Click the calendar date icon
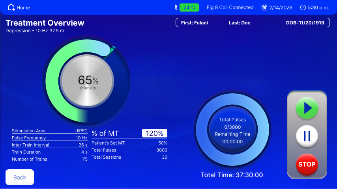Image resolution: width=337 pixels, height=189 pixels. point(264,7)
